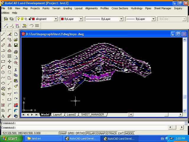Open the linetype ByLayer dropdown

[x=121, y=19]
